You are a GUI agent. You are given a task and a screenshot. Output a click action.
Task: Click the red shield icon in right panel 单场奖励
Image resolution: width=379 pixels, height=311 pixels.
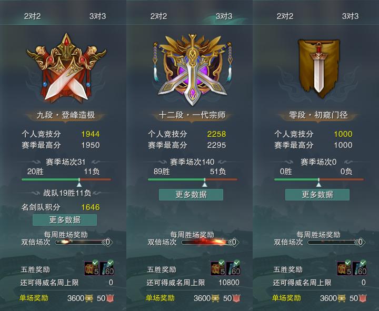coord(363,298)
